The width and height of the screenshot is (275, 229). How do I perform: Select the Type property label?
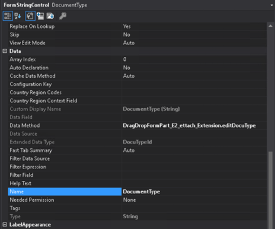15,217
